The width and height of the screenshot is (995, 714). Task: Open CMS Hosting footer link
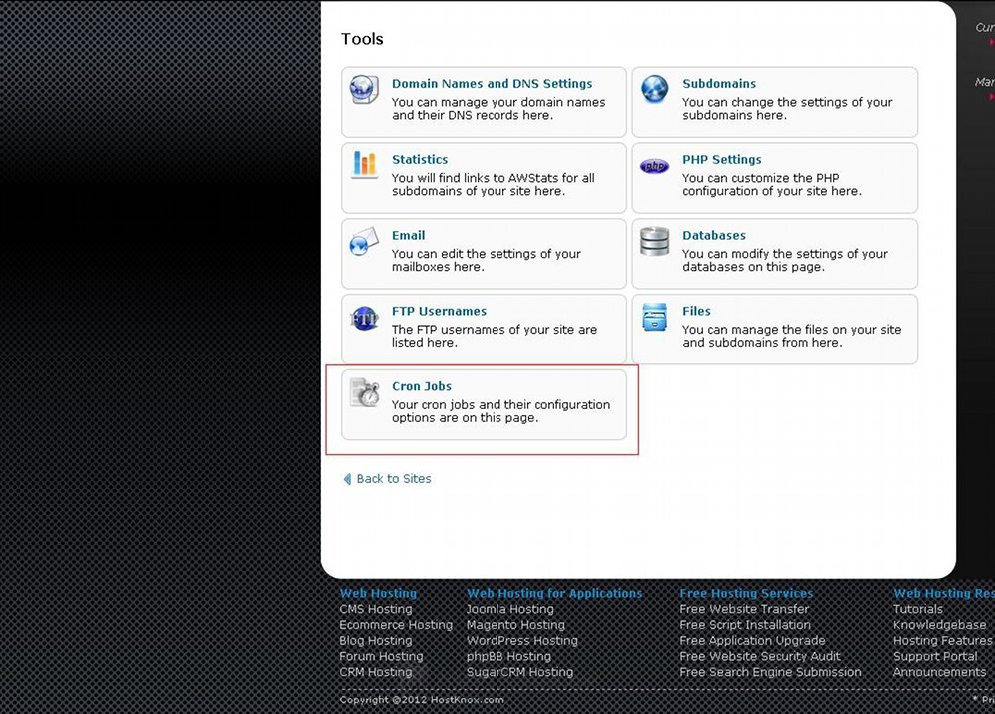point(375,609)
